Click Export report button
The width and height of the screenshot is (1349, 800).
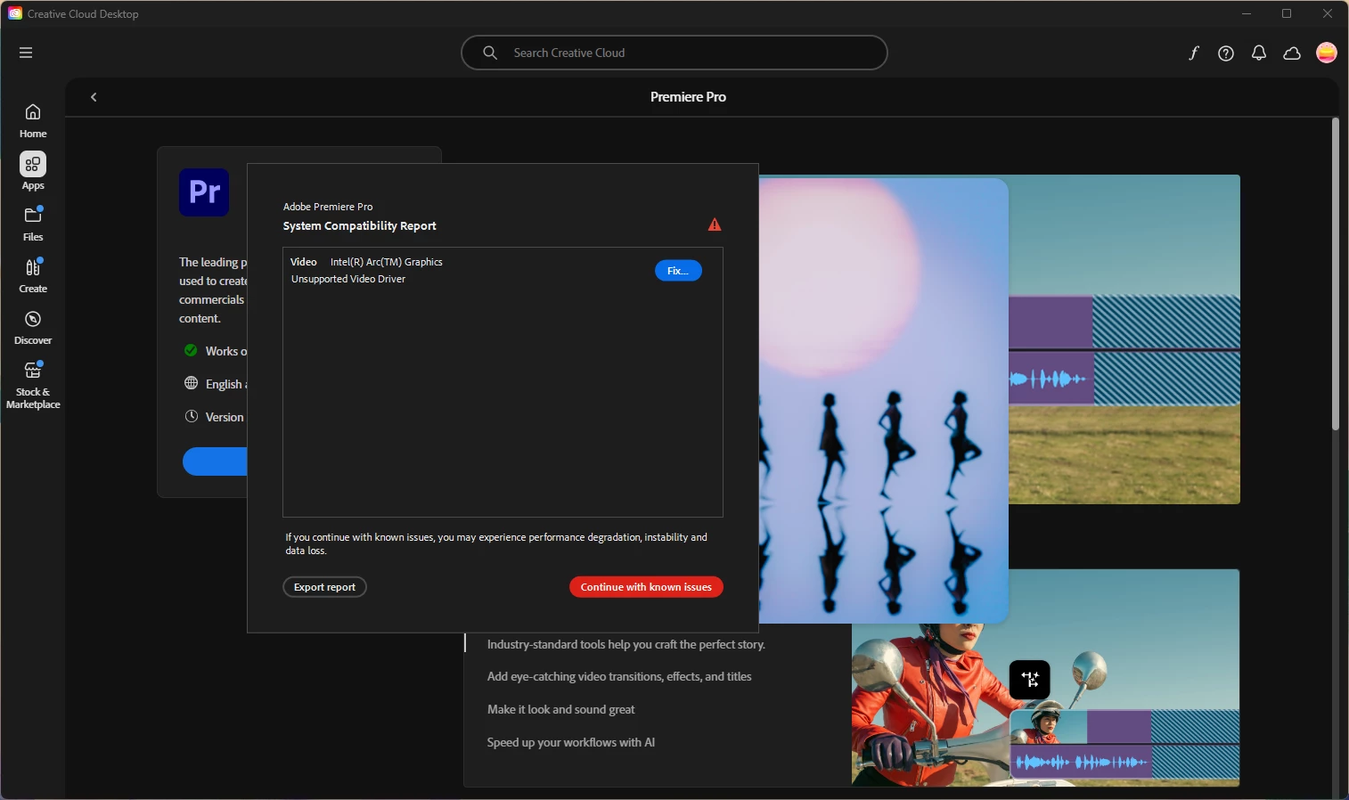point(324,587)
